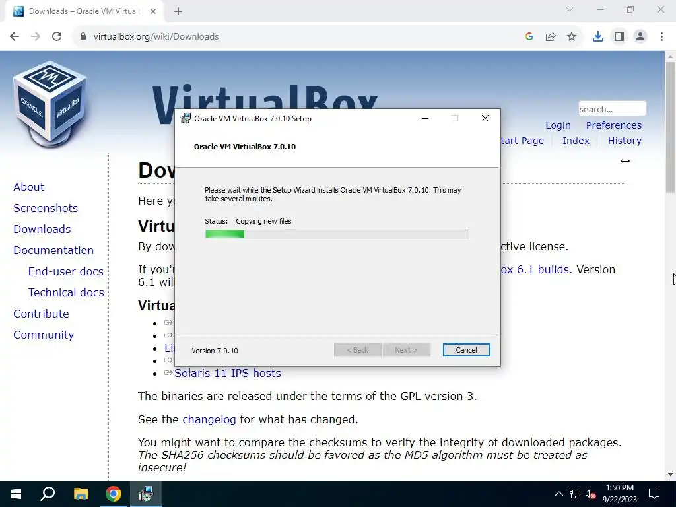The height and width of the screenshot is (507, 676).
Task: Show hidden system tray icons
Action: (558, 494)
